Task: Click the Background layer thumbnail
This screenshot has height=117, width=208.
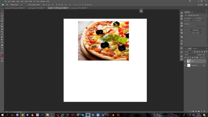Action: tap(188, 65)
